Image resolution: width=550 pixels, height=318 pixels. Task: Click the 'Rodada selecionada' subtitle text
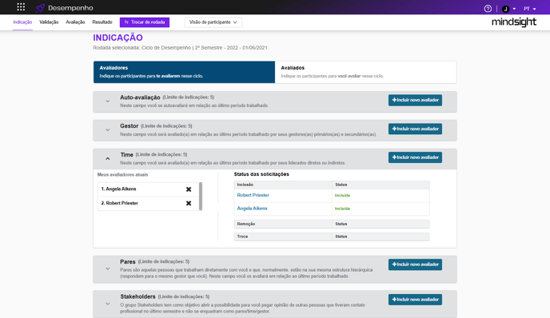pyautogui.click(x=180, y=48)
